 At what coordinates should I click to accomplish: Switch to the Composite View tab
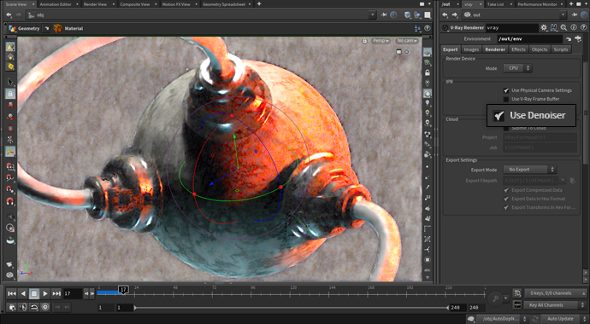135,4
